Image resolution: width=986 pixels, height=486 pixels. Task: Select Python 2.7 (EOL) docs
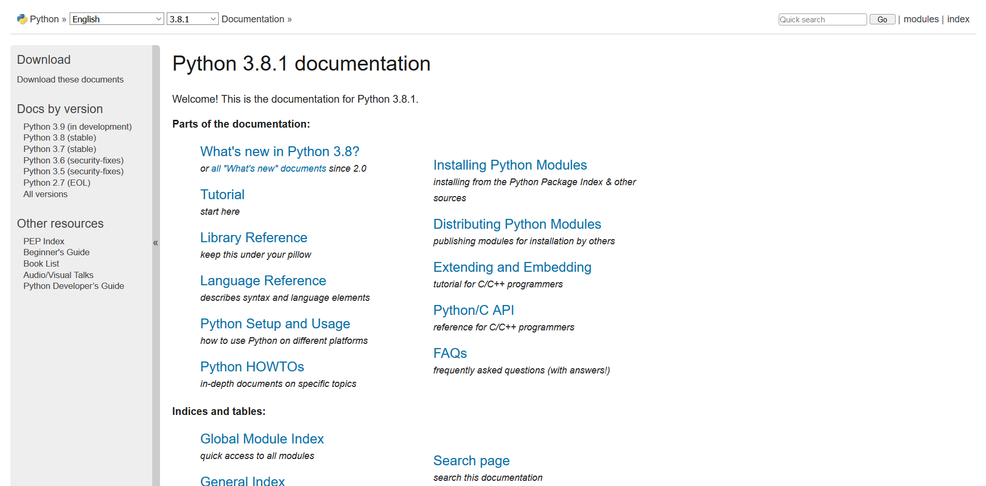tap(57, 183)
